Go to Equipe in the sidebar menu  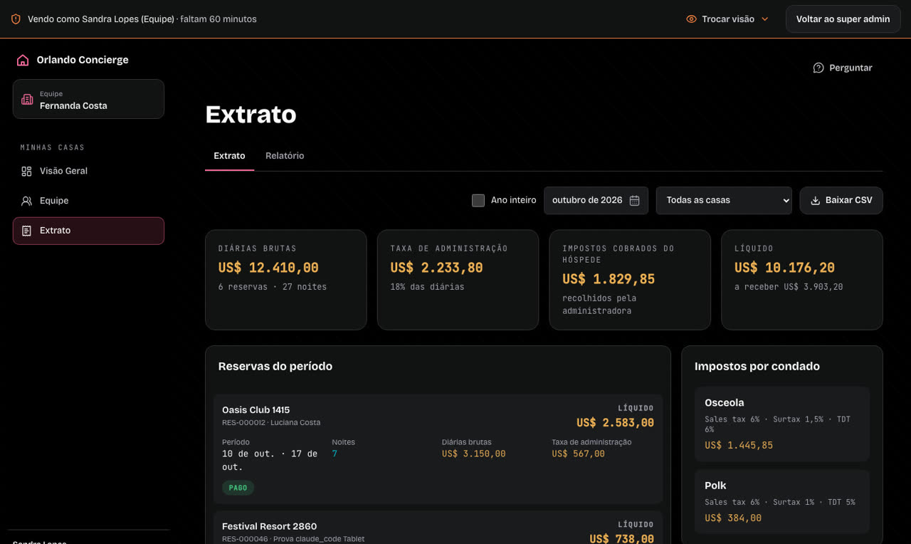[88, 201]
